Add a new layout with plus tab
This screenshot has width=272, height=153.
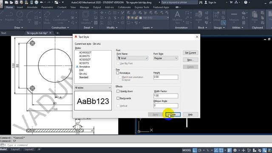[39, 149]
